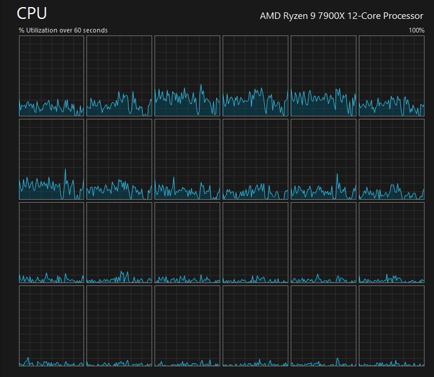
Task: Select the second core graph in bottom row
Action: [119, 326]
